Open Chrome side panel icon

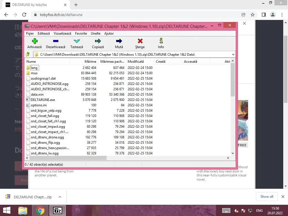pyautogui.click(x=264, y=15)
